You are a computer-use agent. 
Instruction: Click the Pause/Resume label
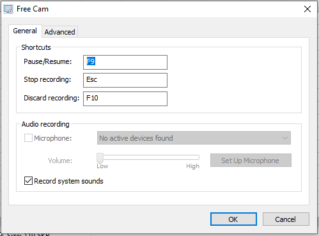(48, 61)
